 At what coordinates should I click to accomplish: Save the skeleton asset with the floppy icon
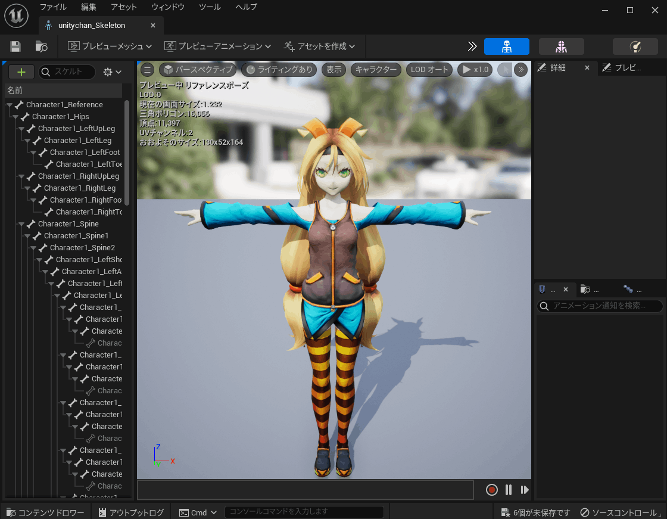point(15,46)
